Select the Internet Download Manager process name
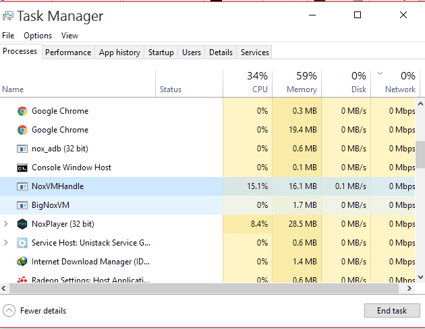425x329 pixels. (91, 262)
